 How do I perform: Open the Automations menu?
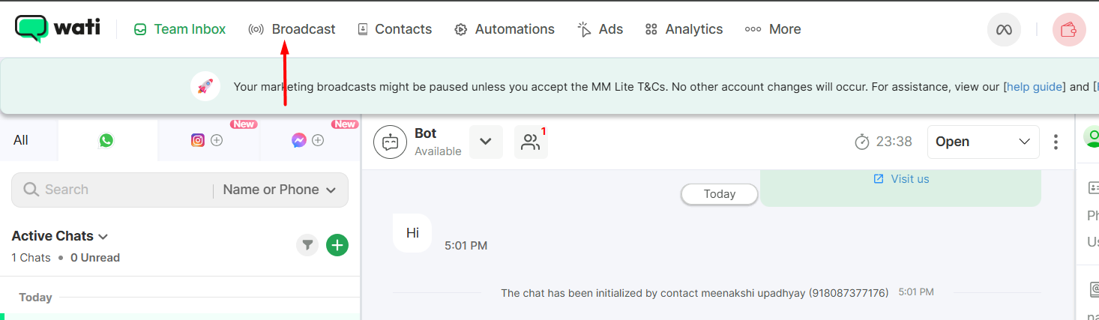[505, 29]
